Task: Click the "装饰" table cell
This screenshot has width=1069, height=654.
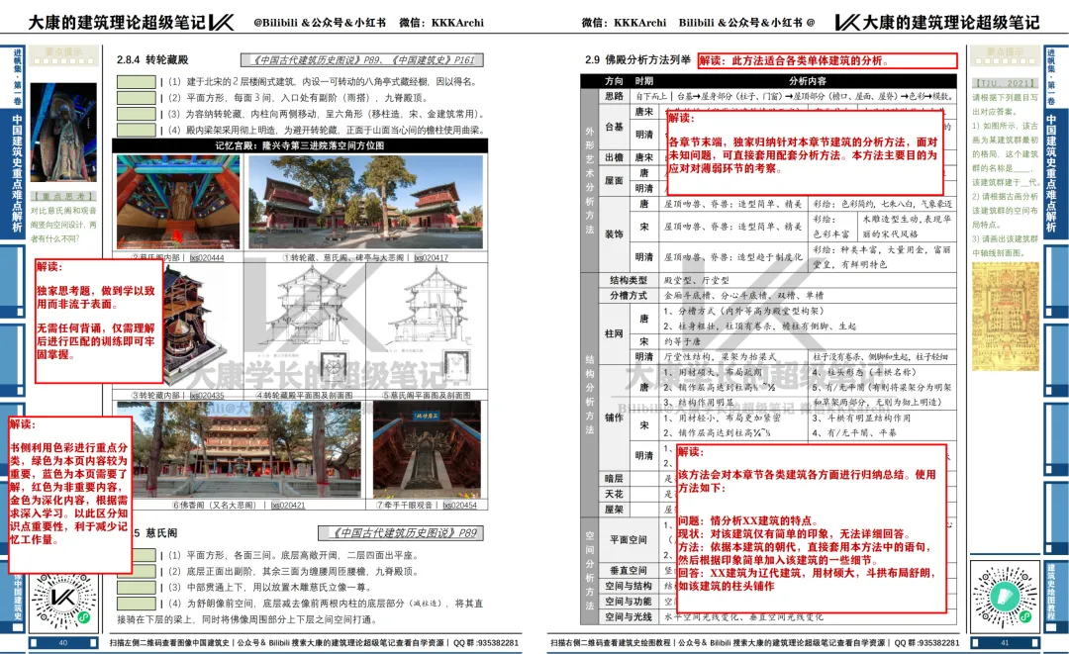Action: pyautogui.click(x=614, y=234)
